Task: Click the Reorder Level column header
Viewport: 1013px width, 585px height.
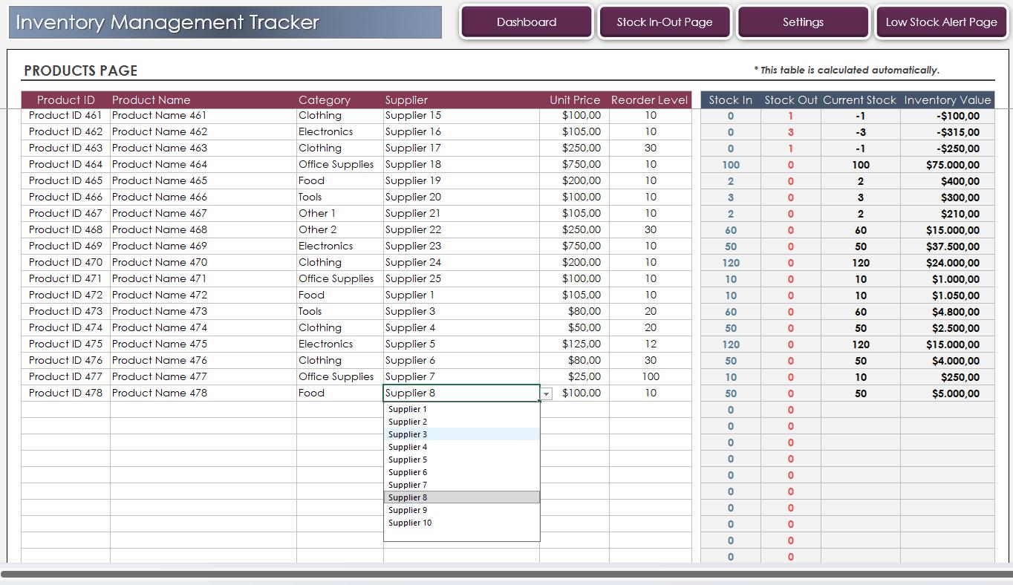Action: [x=650, y=100]
